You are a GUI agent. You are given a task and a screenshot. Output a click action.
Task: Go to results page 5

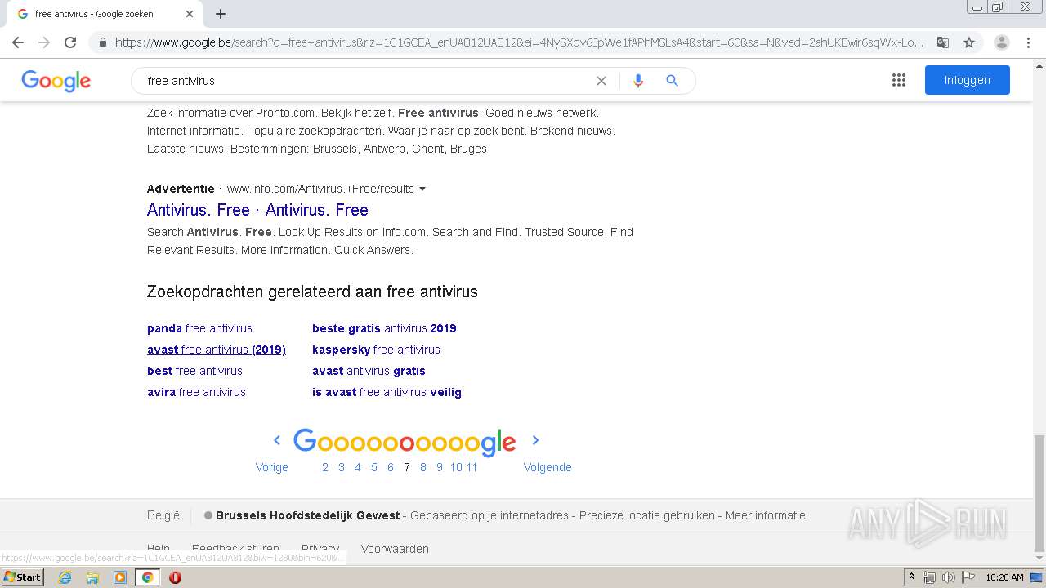click(x=374, y=467)
